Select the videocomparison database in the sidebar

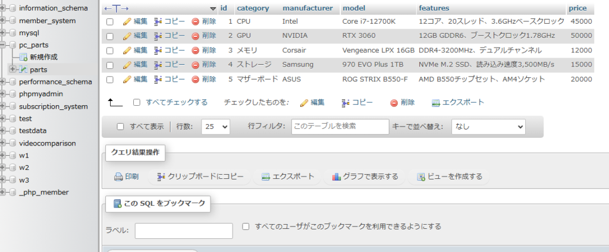click(47, 143)
